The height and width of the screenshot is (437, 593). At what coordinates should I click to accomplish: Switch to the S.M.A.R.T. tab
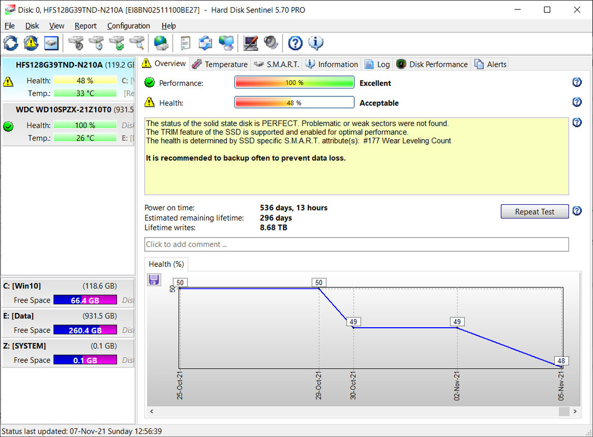pyautogui.click(x=277, y=64)
